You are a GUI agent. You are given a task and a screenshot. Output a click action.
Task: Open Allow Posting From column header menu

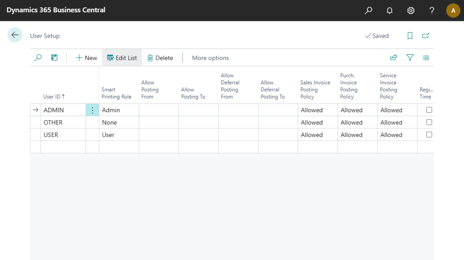[x=150, y=90]
